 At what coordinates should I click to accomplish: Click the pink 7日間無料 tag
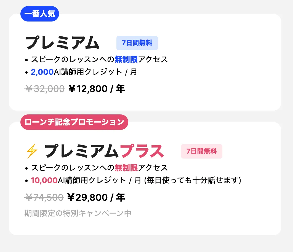(x=202, y=151)
